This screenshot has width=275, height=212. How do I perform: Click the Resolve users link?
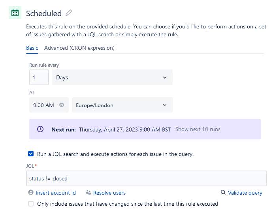(x=109, y=193)
